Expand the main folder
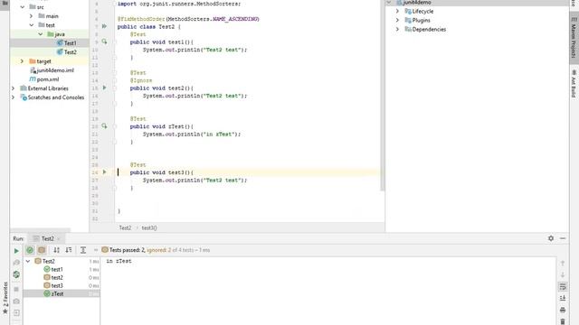The image size is (579, 325). [31, 16]
